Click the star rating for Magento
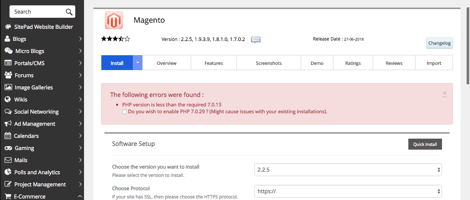 (115, 39)
